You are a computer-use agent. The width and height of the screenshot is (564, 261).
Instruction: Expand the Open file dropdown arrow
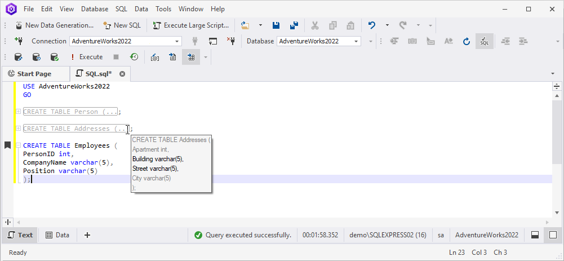tap(260, 25)
